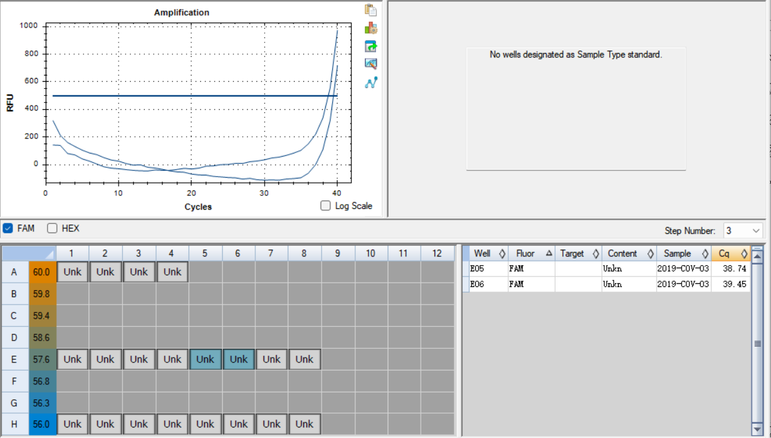Select well E3 Unk
Screen dimensions: 771x438
[x=139, y=359]
